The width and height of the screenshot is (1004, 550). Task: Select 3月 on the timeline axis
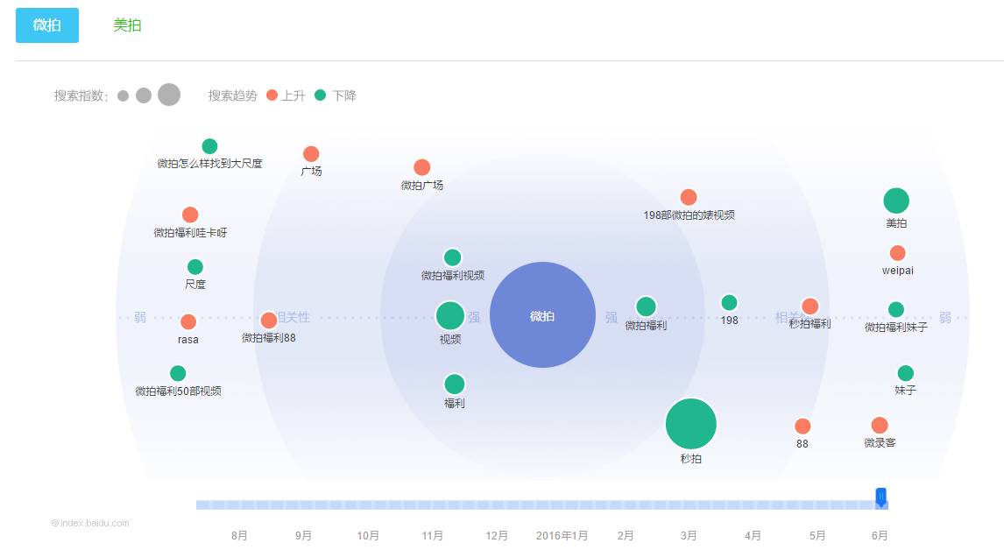(x=689, y=536)
